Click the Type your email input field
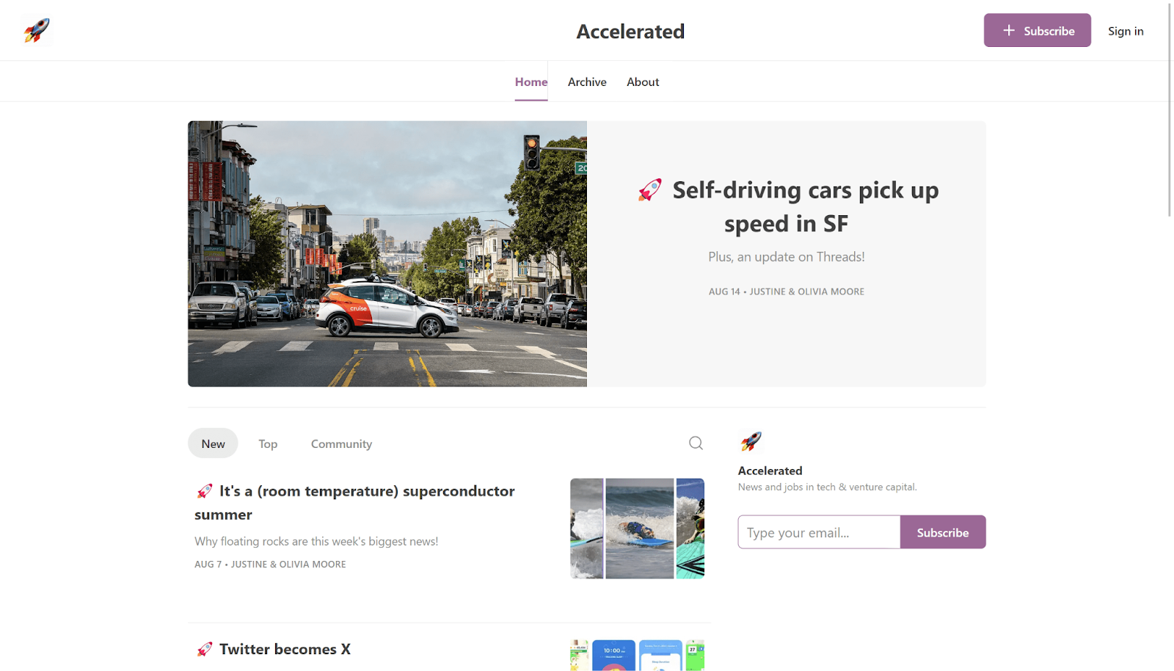Screen dimensions: 1174x671 (x=818, y=532)
